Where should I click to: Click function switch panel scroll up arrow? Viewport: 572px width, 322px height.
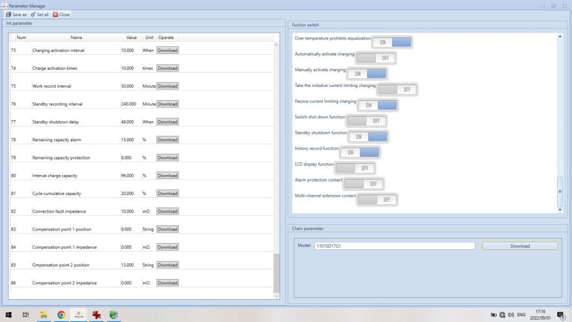point(560,37)
